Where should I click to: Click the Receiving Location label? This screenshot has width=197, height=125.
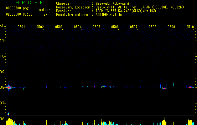click(73, 7)
